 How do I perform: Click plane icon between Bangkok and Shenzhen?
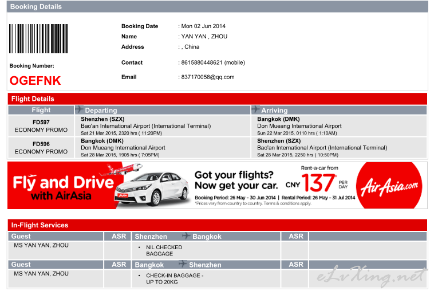pos(183,263)
